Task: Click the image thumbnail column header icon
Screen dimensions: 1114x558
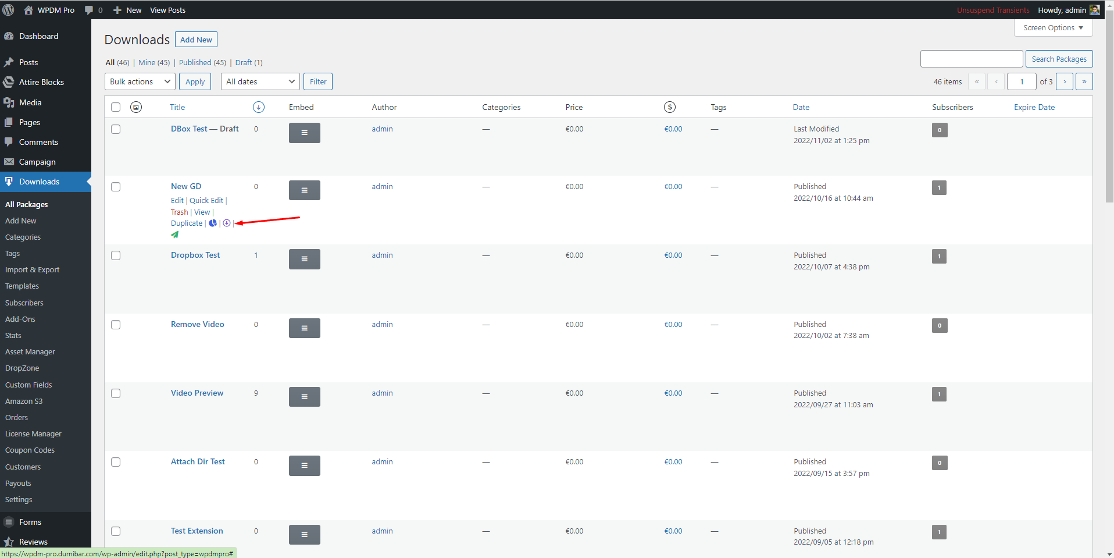Action: coord(136,107)
